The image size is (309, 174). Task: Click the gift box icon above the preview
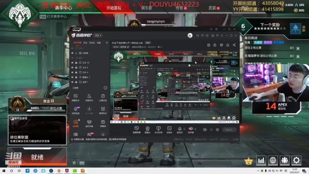click(209, 45)
